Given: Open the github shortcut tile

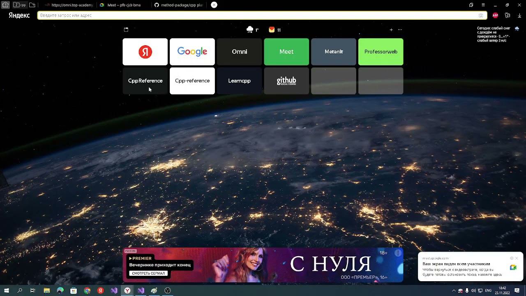Looking at the screenshot, I should pos(286,81).
